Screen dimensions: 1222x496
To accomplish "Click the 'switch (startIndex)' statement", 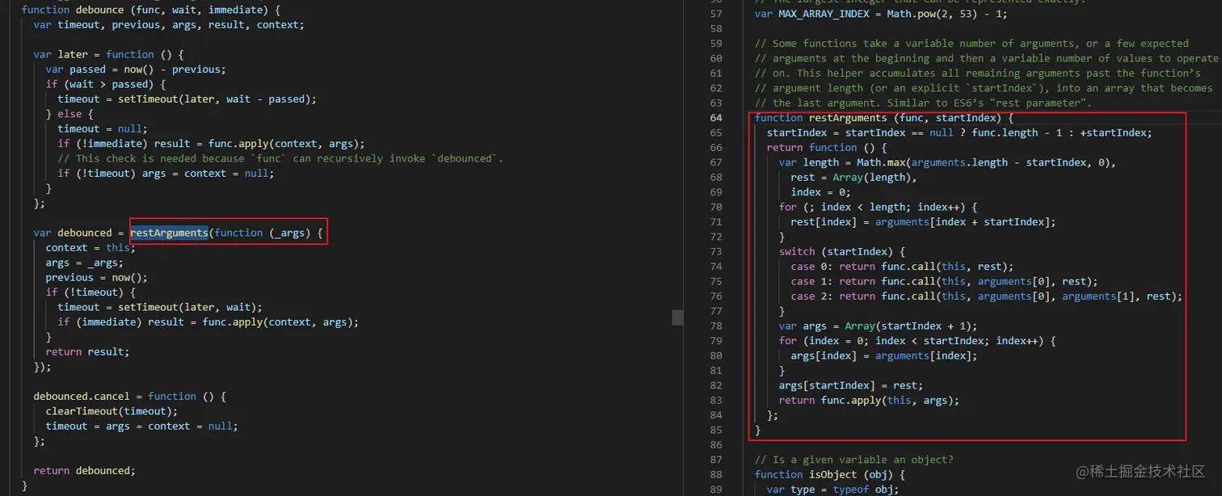I will pos(840,251).
